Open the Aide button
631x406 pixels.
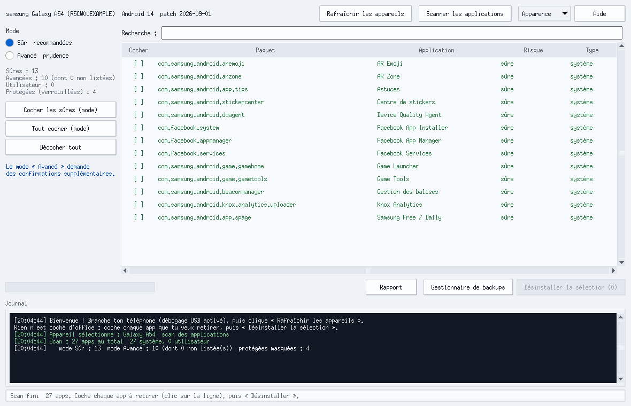[599, 14]
